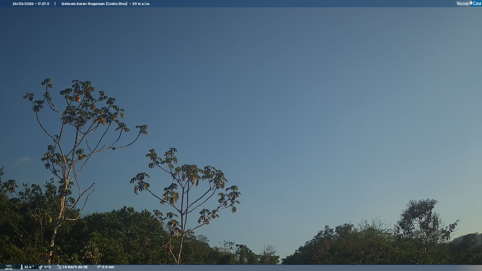The width and height of the screenshot is (482, 271).
Task: Click the thermometer temperature icon
Action: click(22, 267)
